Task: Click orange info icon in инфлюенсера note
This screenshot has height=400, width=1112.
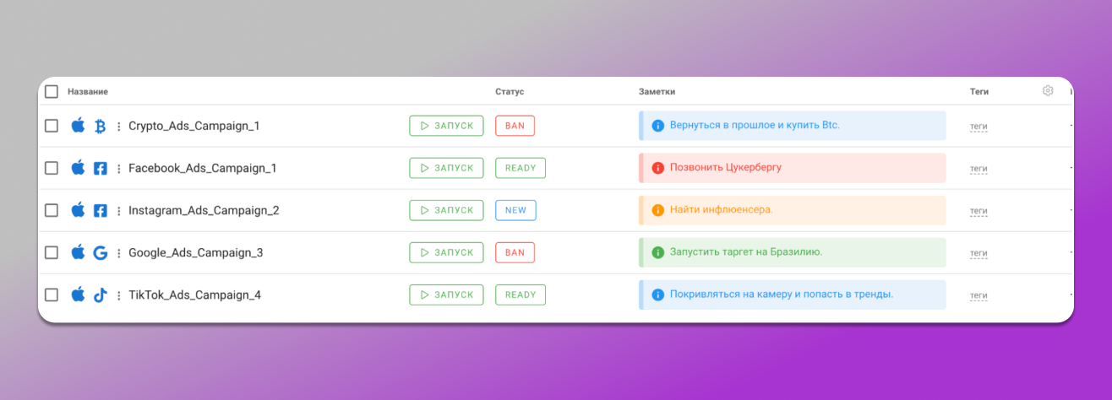Action: click(x=657, y=210)
